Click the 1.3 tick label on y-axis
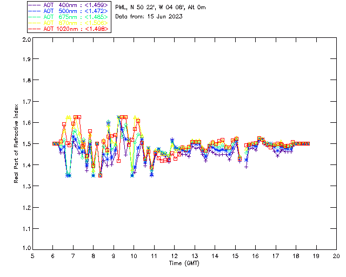The height and width of the screenshot is (277, 346). [26, 186]
